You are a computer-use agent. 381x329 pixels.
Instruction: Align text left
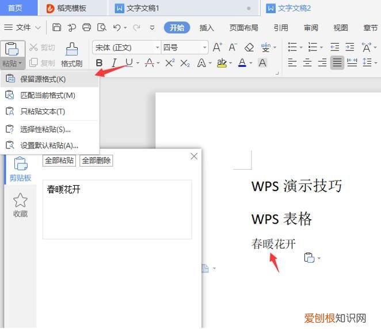[x=292, y=63]
